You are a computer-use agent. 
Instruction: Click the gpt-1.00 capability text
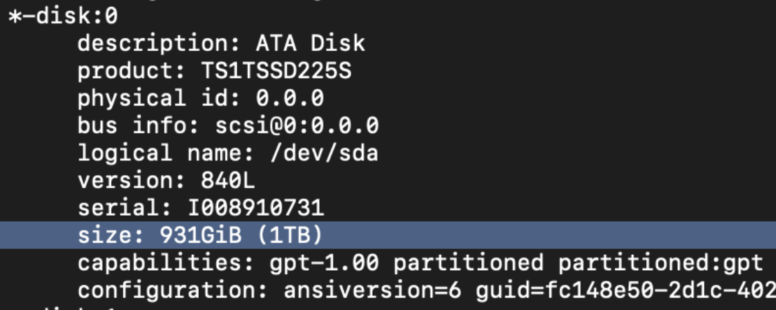click(x=324, y=262)
